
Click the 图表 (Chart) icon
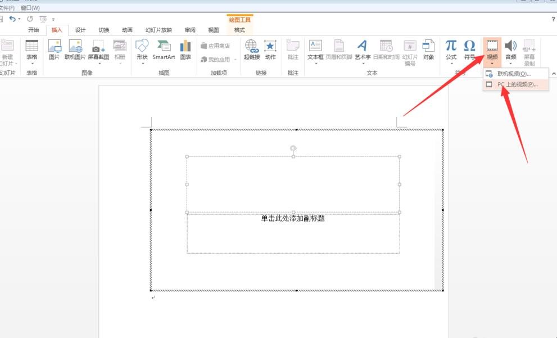(x=185, y=49)
